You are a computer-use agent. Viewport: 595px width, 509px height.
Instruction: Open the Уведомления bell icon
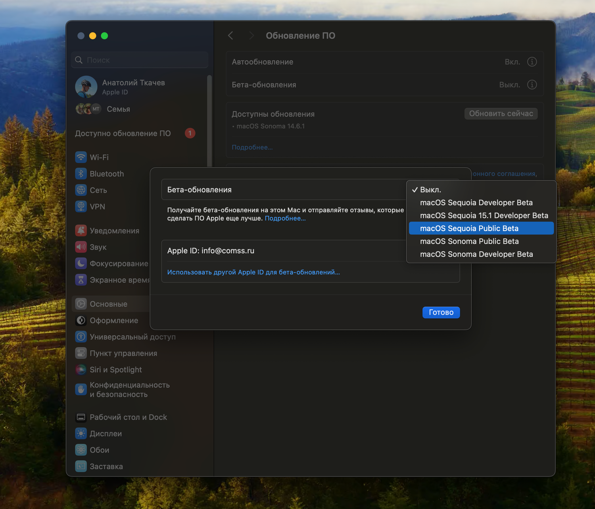point(81,231)
